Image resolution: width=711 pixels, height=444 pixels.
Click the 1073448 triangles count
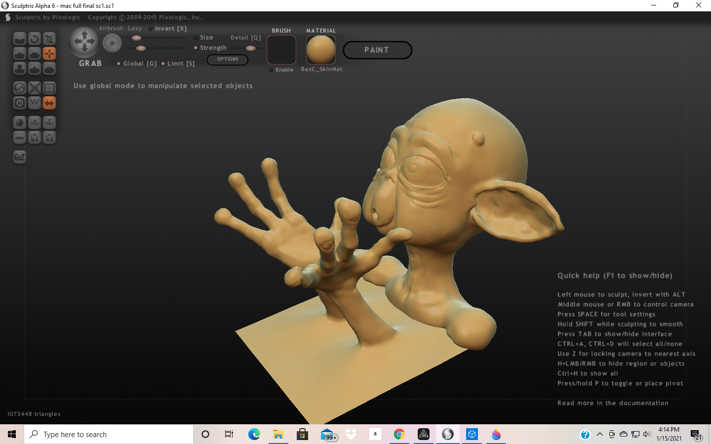point(34,414)
